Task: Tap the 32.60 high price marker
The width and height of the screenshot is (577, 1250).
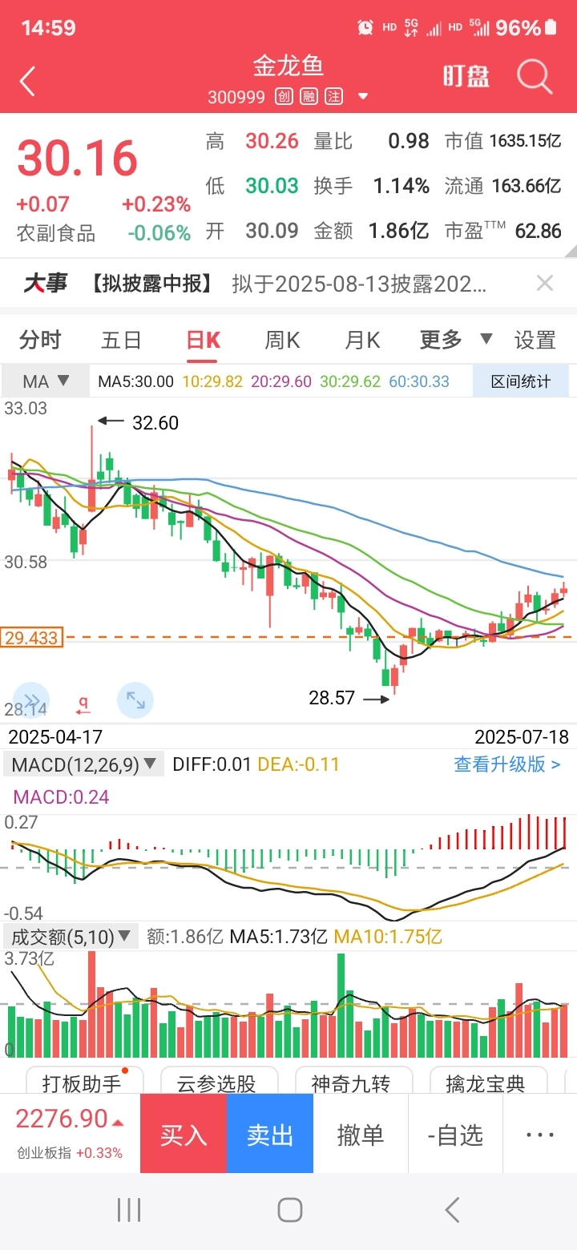Action: tap(155, 422)
